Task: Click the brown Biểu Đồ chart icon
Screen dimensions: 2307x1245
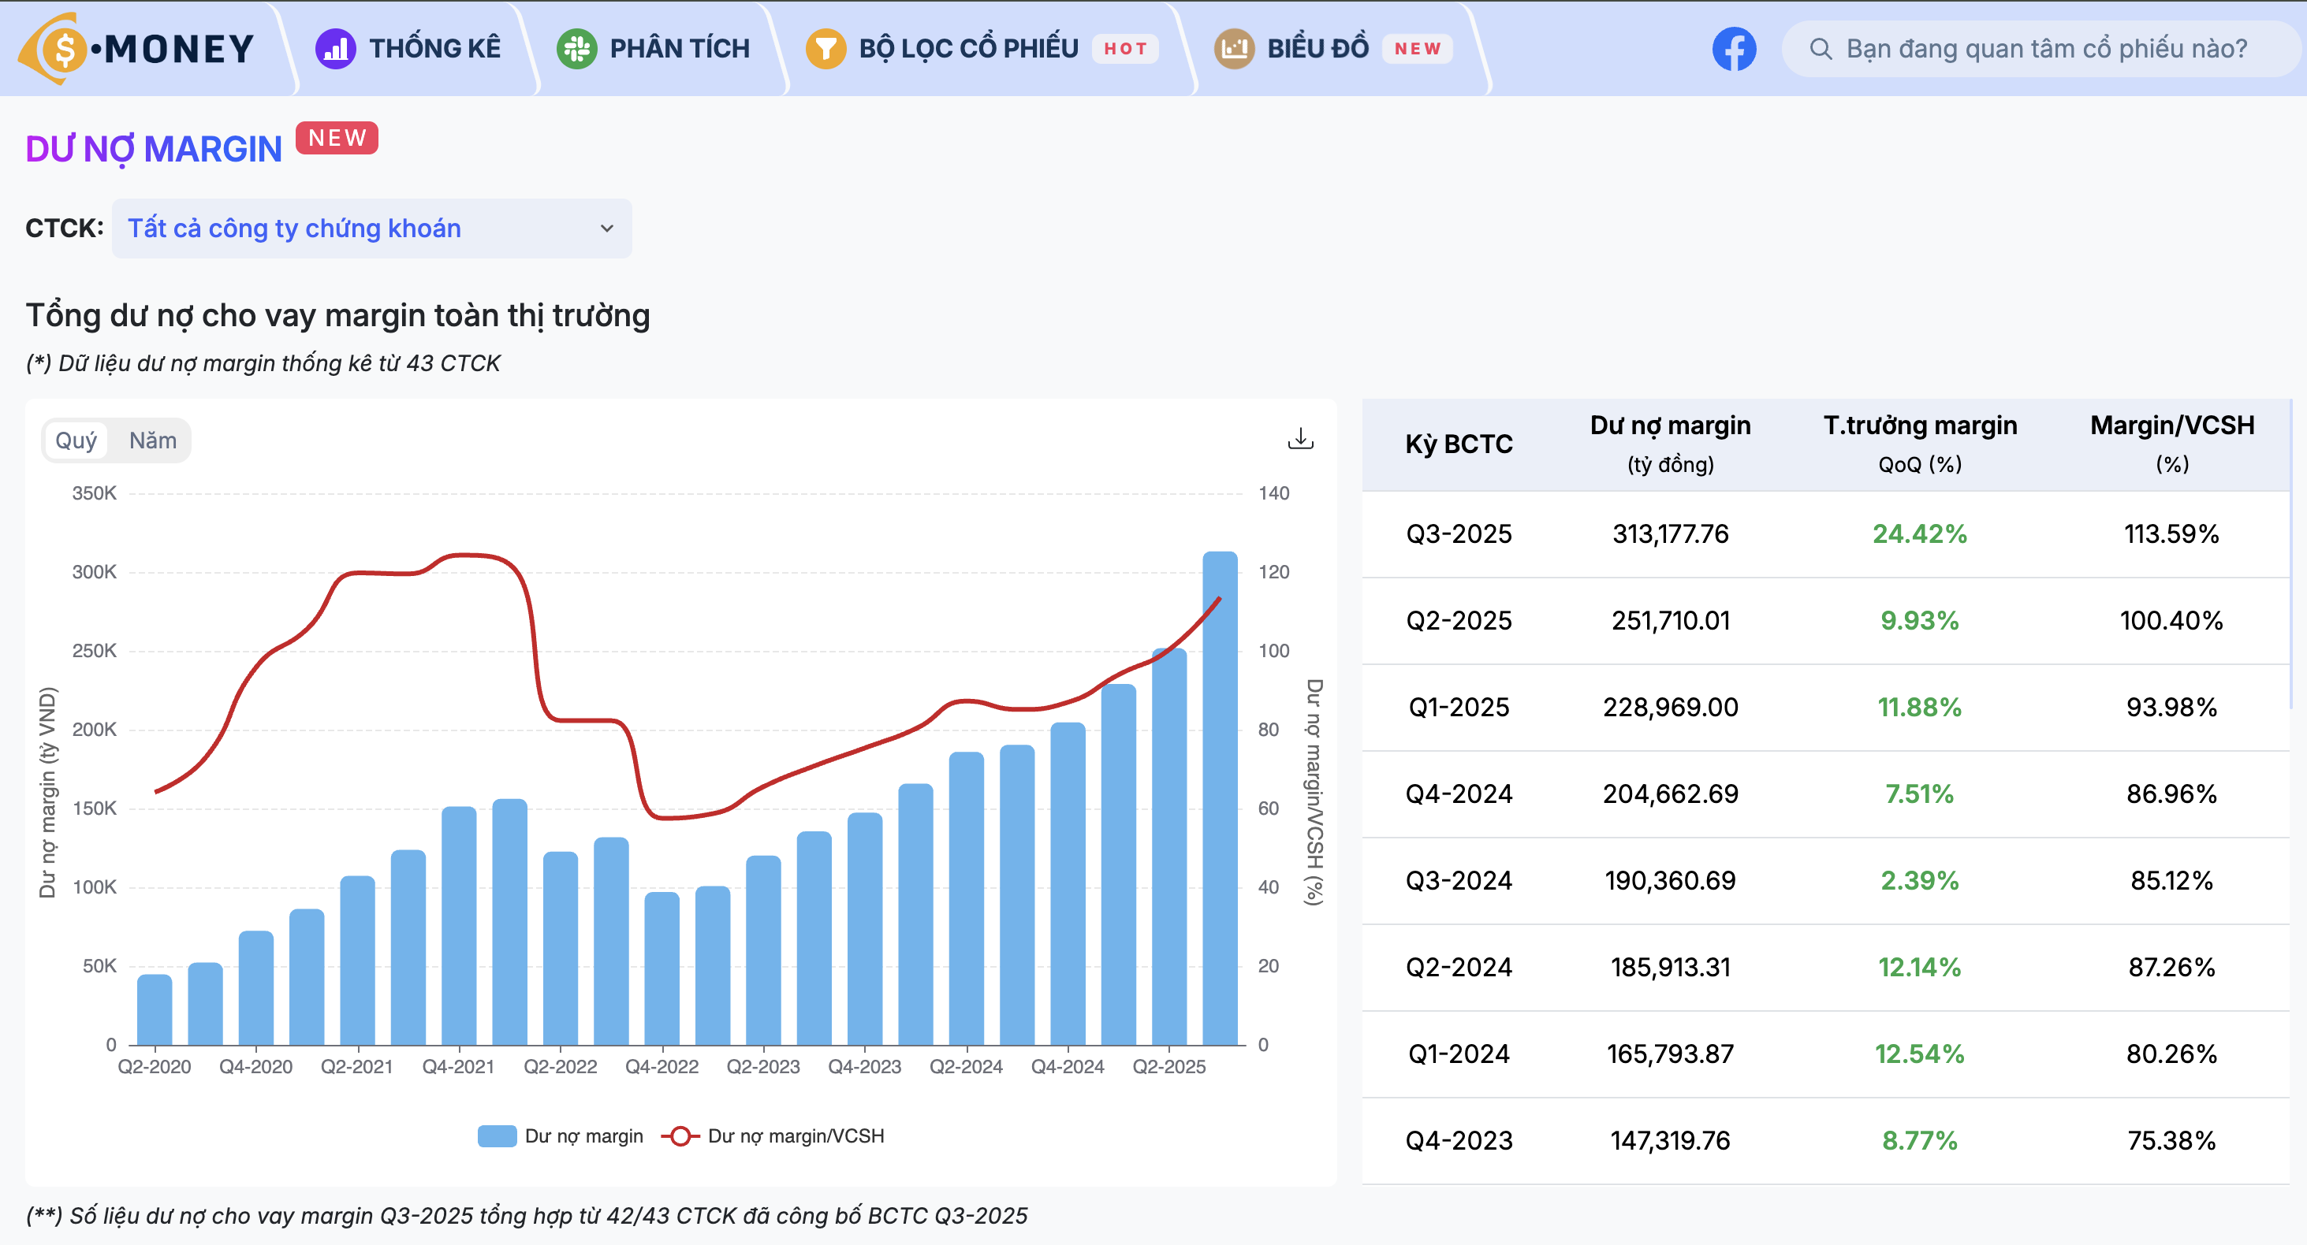Action: click(x=1233, y=48)
